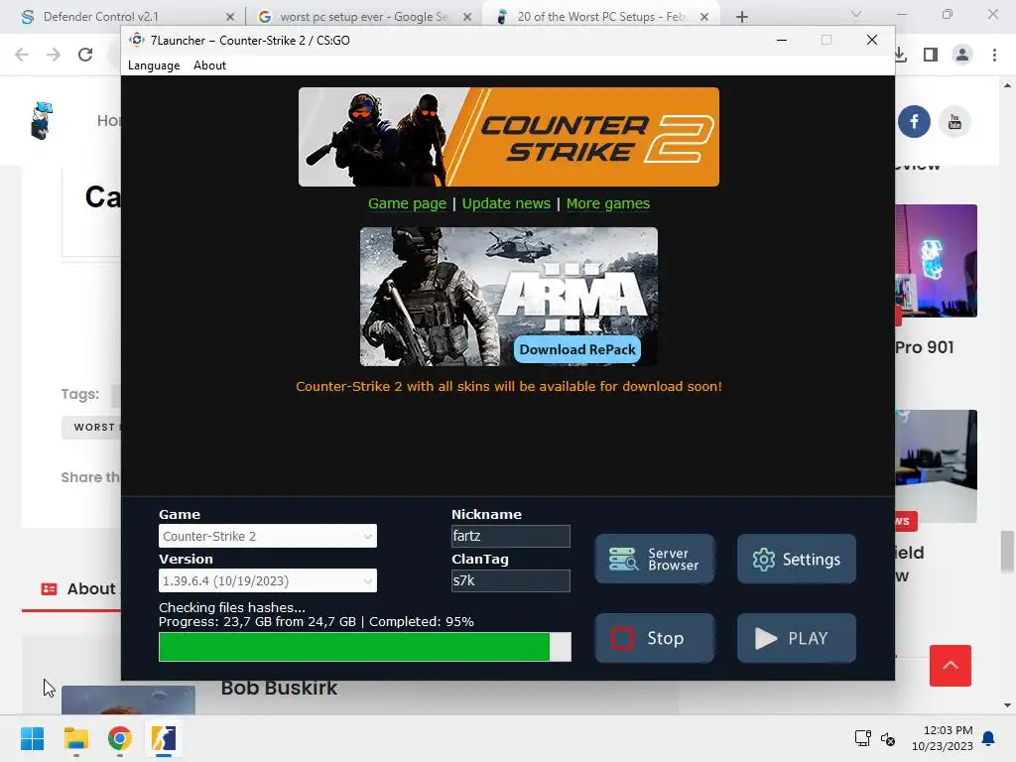Open Chrome profile avatar
This screenshot has height=762, width=1016.
click(962, 55)
